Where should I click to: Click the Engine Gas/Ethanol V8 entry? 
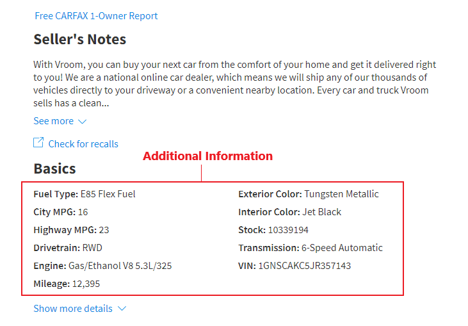click(102, 266)
